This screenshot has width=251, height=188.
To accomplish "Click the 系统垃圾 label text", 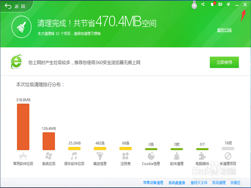I will pyautogui.click(x=49, y=163).
